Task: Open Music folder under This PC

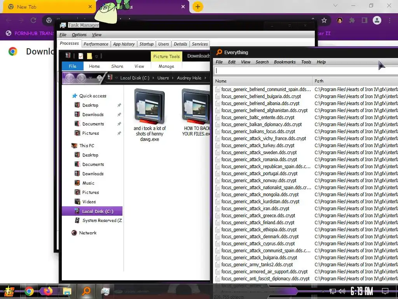Action: click(x=88, y=183)
